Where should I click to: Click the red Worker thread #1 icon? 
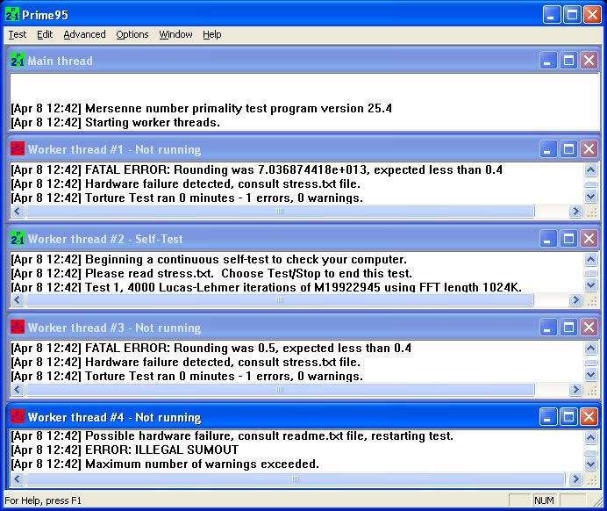pyautogui.click(x=18, y=149)
